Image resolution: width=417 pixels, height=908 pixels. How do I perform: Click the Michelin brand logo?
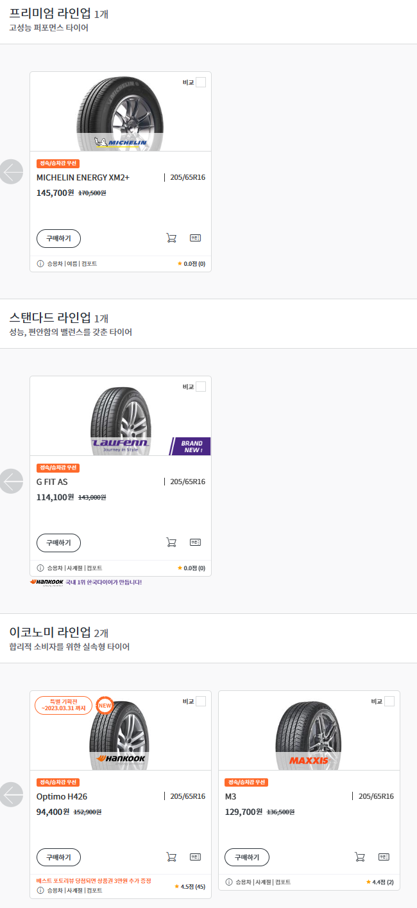tap(121, 143)
